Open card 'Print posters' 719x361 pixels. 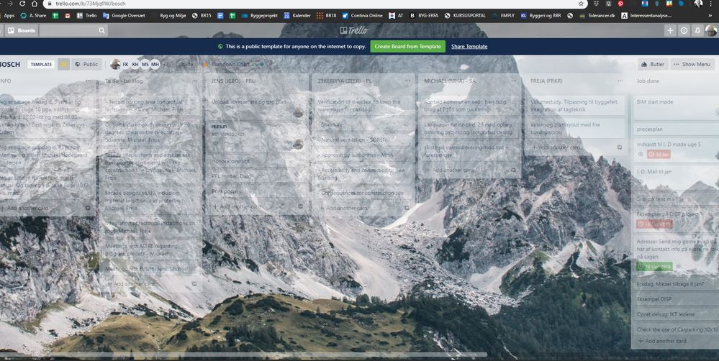(x=257, y=191)
